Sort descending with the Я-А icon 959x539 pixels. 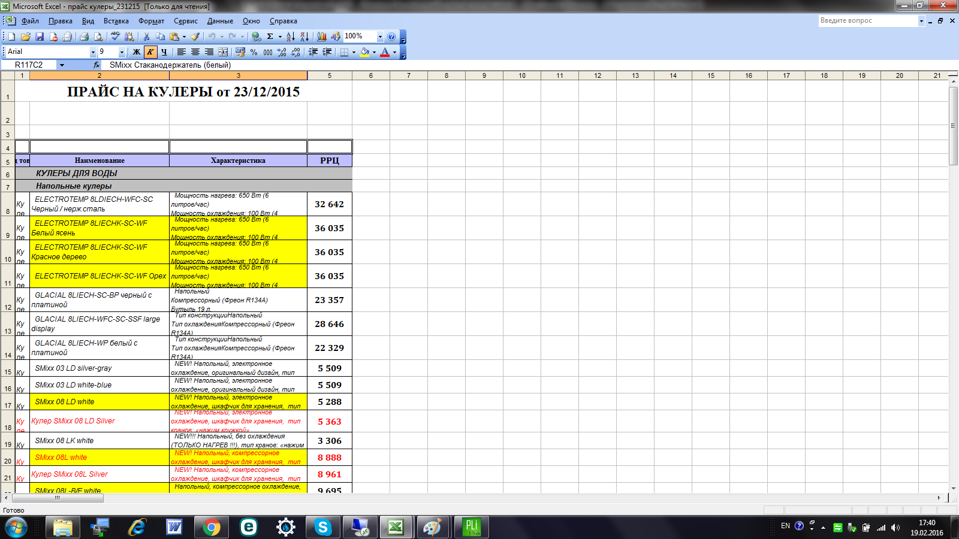[304, 37]
